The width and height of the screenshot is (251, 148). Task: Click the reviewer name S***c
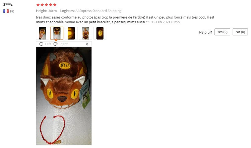pos(8,4)
